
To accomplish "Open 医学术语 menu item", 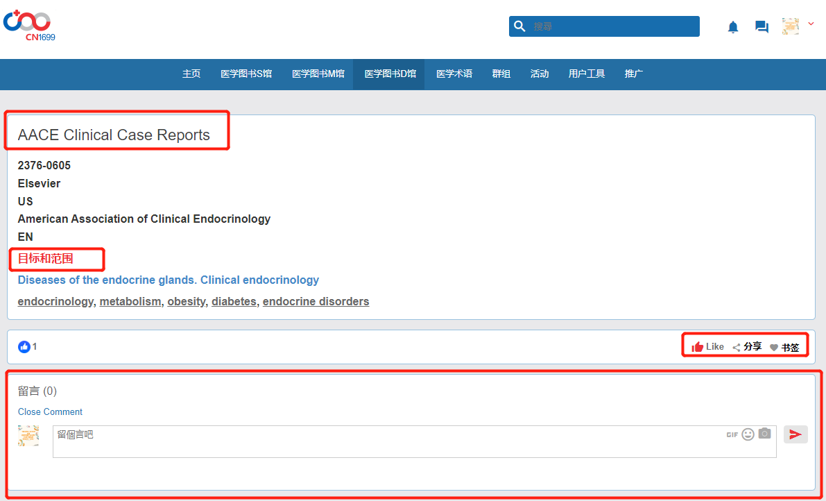I will (x=454, y=74).
